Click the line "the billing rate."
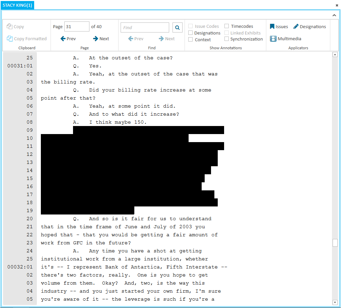341x308 pixels. (x=68, y=82)
